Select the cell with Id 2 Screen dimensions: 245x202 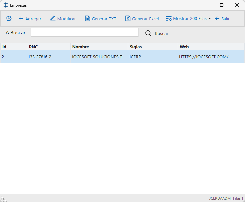tap(14, 57)
